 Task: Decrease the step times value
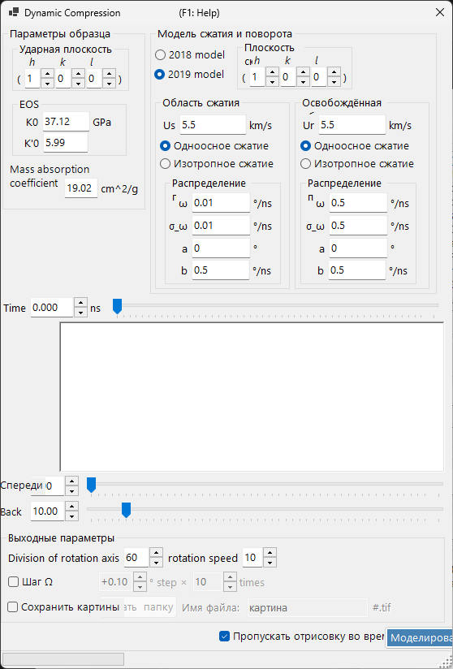[x=230, y=587]
